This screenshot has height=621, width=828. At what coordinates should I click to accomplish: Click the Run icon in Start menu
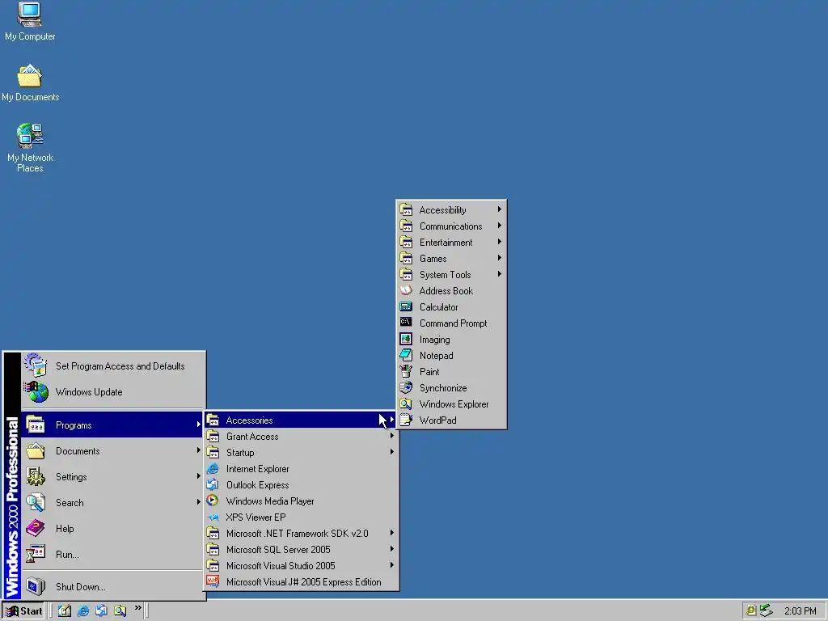coord(36,553)
